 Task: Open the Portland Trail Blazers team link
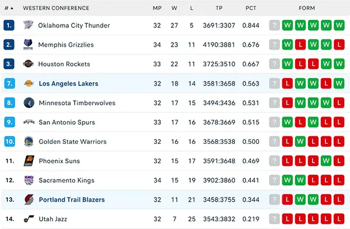[x=72, y=199]
